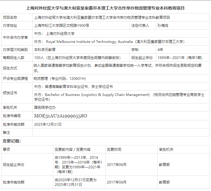Viewport: 211px width, 191px height.
Task: Click the 100人 enrollment value cell
Action: [81, 58]
